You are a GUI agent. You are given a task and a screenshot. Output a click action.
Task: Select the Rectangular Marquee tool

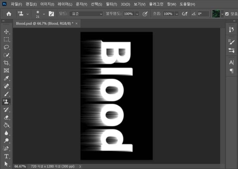pyautogui.click(x=6, y=39)
